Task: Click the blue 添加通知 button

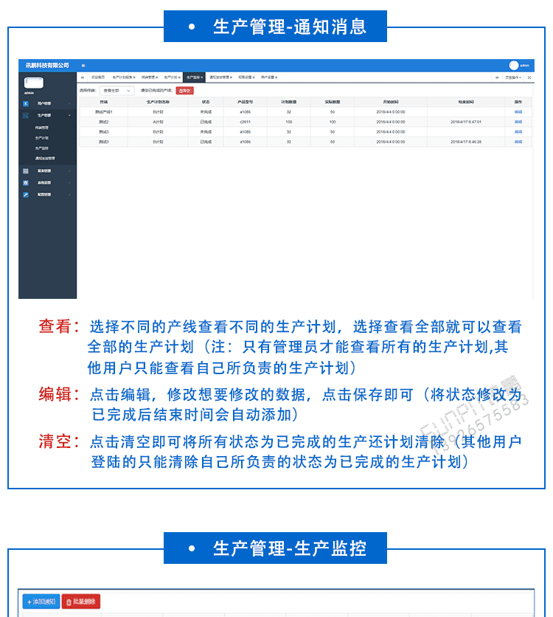Action: tap(41, 602)
